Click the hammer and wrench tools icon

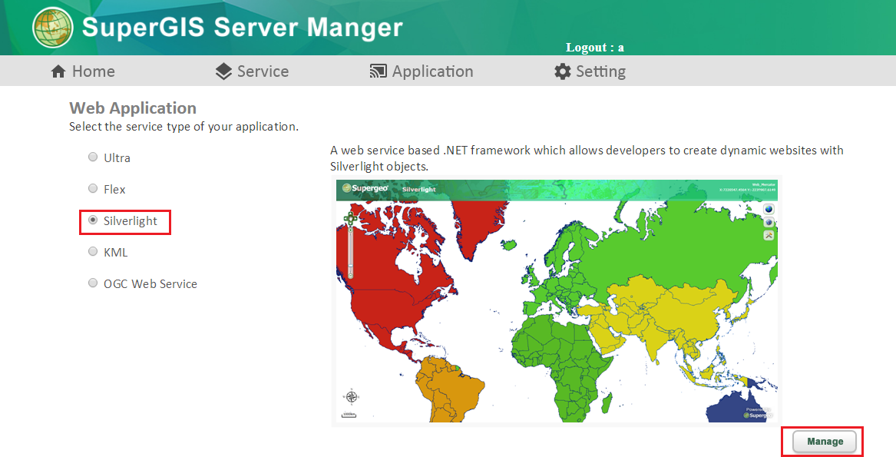click(x=768, y=235)
